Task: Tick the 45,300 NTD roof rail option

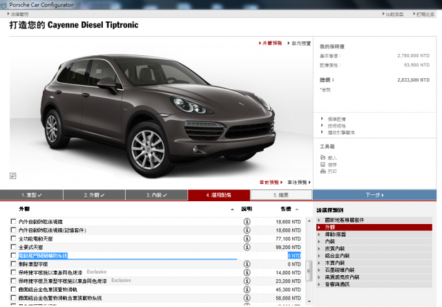Action: (13, 289)
